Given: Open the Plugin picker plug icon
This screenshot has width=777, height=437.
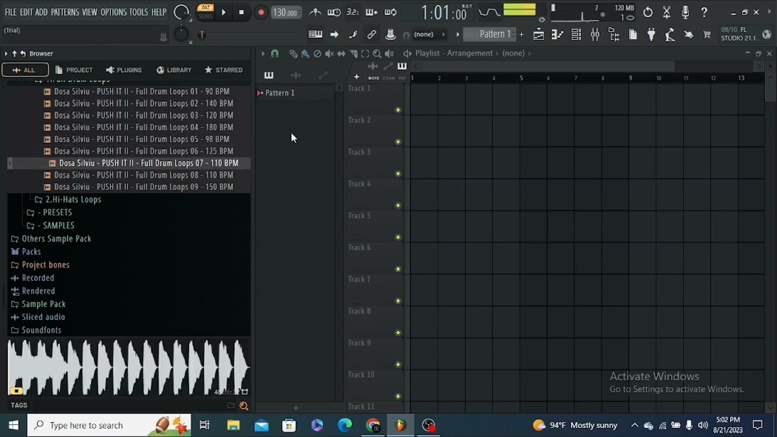Looking at the screenshot, I should (x=651, y=35).
